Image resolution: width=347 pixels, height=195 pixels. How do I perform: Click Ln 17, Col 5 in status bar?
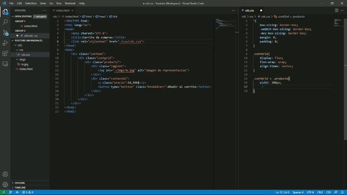pos(282,192)
